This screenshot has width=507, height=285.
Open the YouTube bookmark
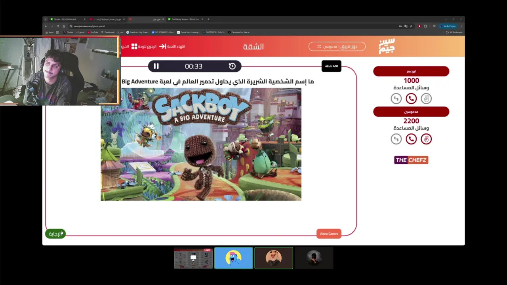pos(93,32)
